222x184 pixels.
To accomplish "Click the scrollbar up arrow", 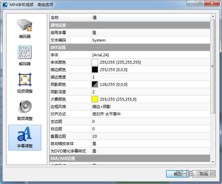I will click(x=213, y=16).
